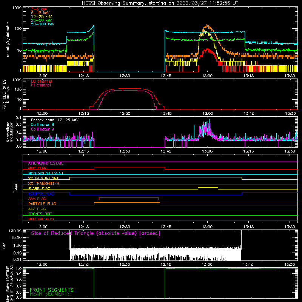Click the 0.4 value on modulation axis
Viewport: 302px width, 302px height.
[x=18, y=118]
